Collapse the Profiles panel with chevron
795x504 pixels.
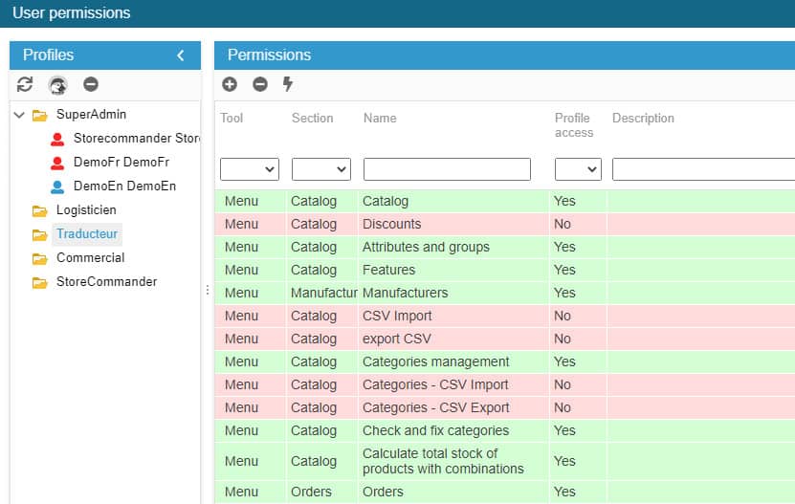pyautogui.click(x=181, y=55)
